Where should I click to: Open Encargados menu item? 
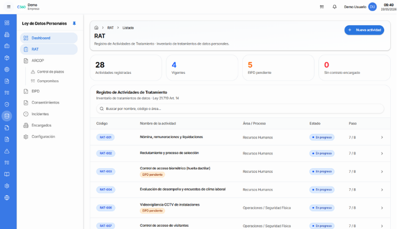click(x=49, y=125)
